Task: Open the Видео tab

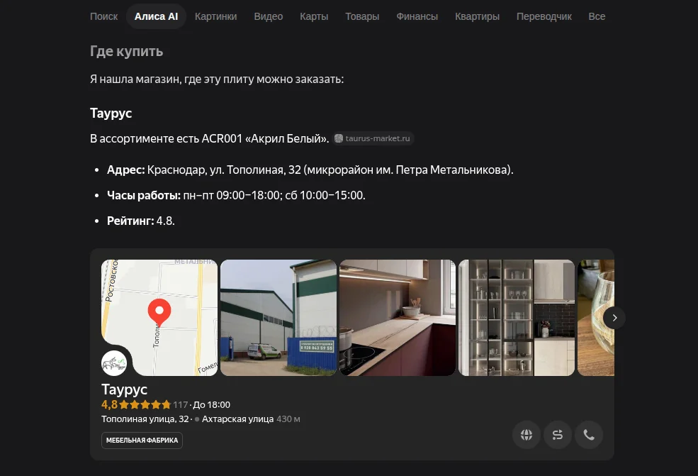Action: click(269, 16)
